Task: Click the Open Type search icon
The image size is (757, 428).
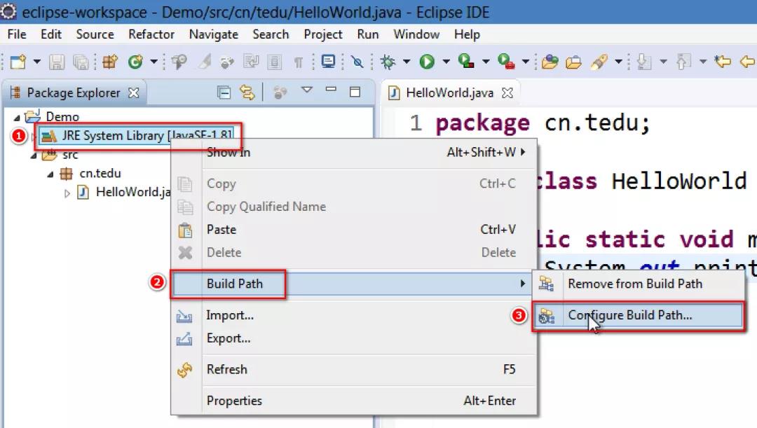Action: point(179,62)
